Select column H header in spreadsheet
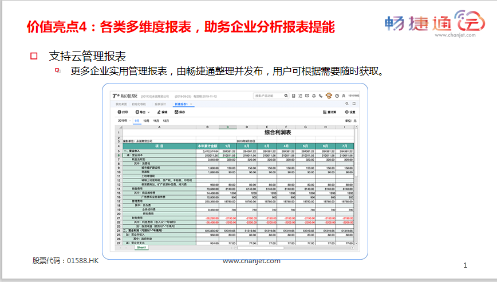The width and height of the screenshot is (497, 282). tap(326, 127)
